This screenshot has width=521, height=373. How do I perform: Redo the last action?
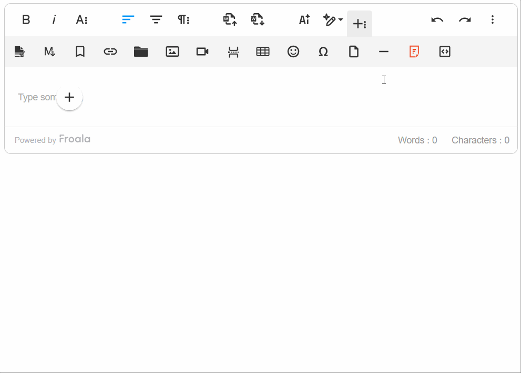465,20
